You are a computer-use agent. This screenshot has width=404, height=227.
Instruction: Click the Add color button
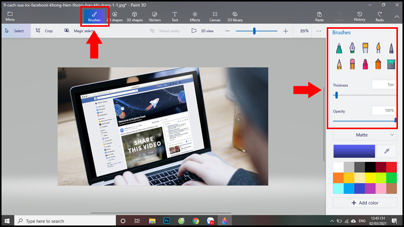tap(365, 203)
